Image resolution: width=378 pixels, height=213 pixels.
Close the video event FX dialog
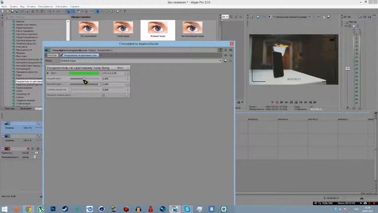232,44
